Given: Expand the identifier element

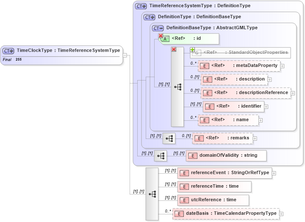Looking at the screenshot, I should [266, 107].
